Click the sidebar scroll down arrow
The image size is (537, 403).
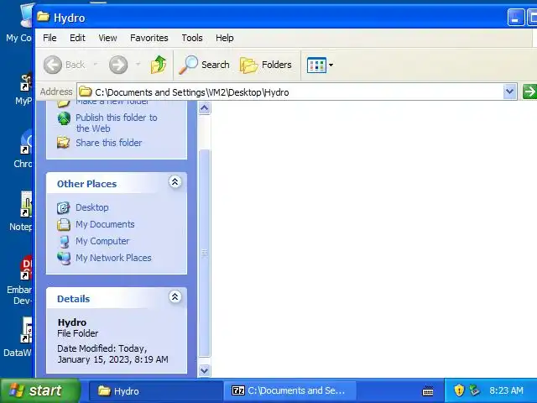click(x=205, y=370)
